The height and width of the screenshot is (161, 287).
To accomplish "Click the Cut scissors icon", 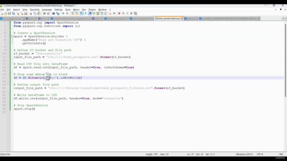I will tap(31, 13).
